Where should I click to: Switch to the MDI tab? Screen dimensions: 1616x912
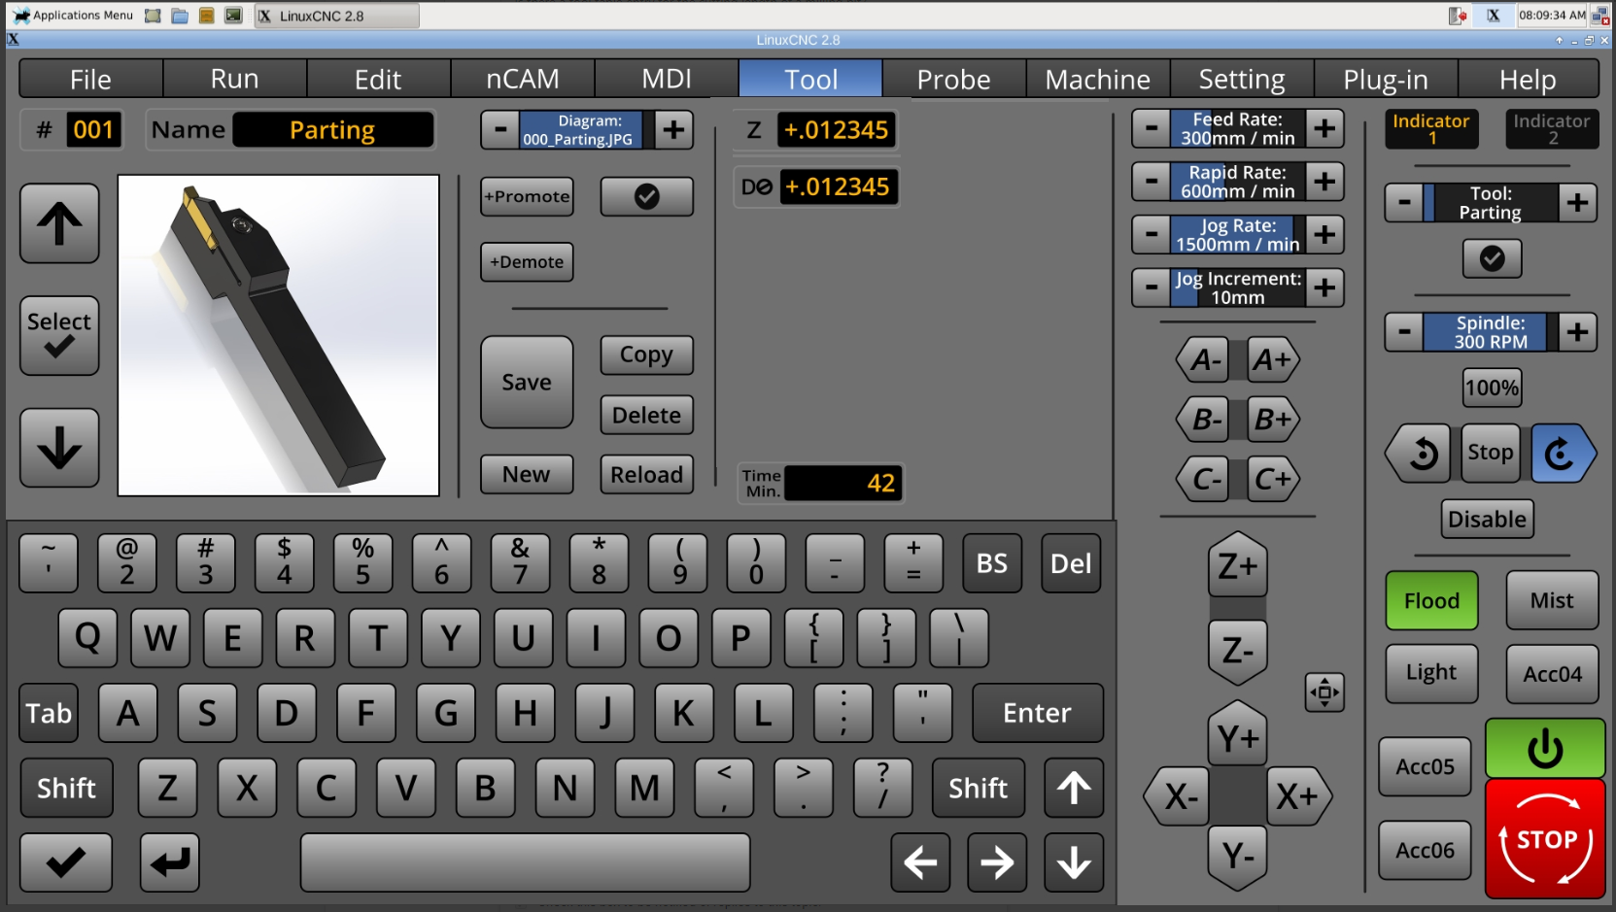click(667, 79)
